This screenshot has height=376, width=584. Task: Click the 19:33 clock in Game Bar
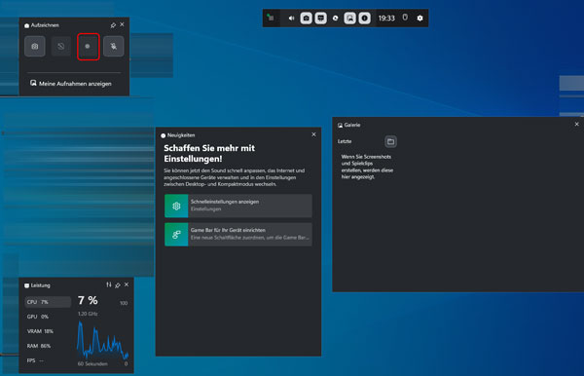(x=386, y=18)
